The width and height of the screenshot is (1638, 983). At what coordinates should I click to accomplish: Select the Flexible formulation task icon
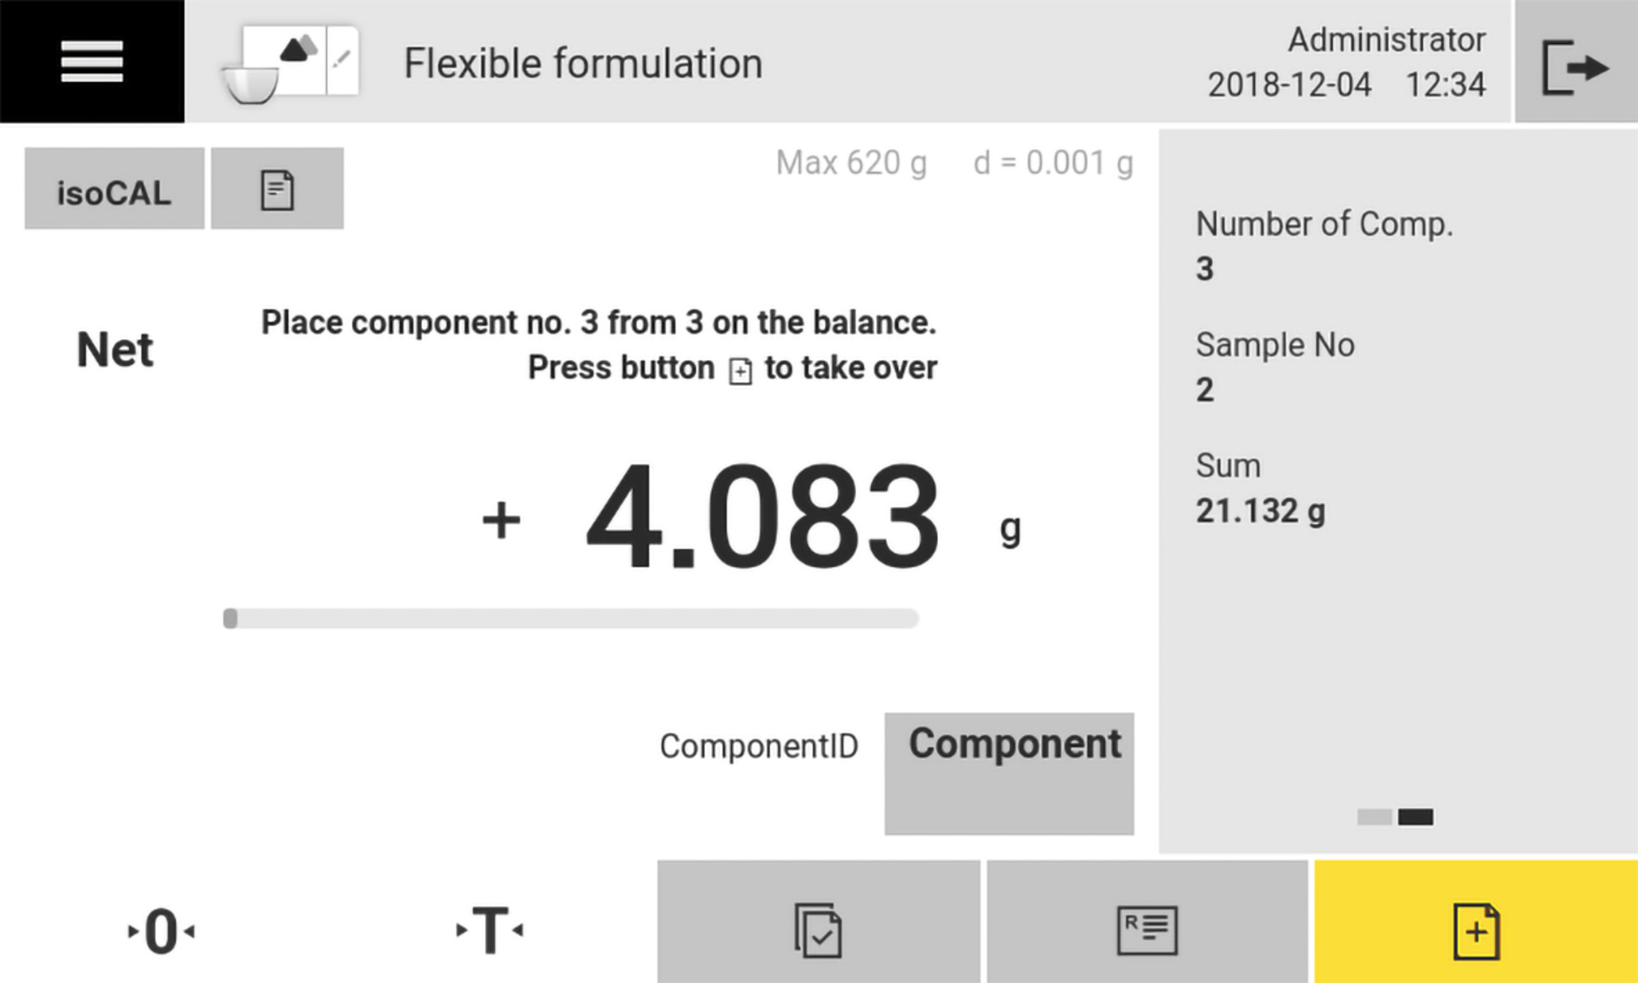click(291, 61)
